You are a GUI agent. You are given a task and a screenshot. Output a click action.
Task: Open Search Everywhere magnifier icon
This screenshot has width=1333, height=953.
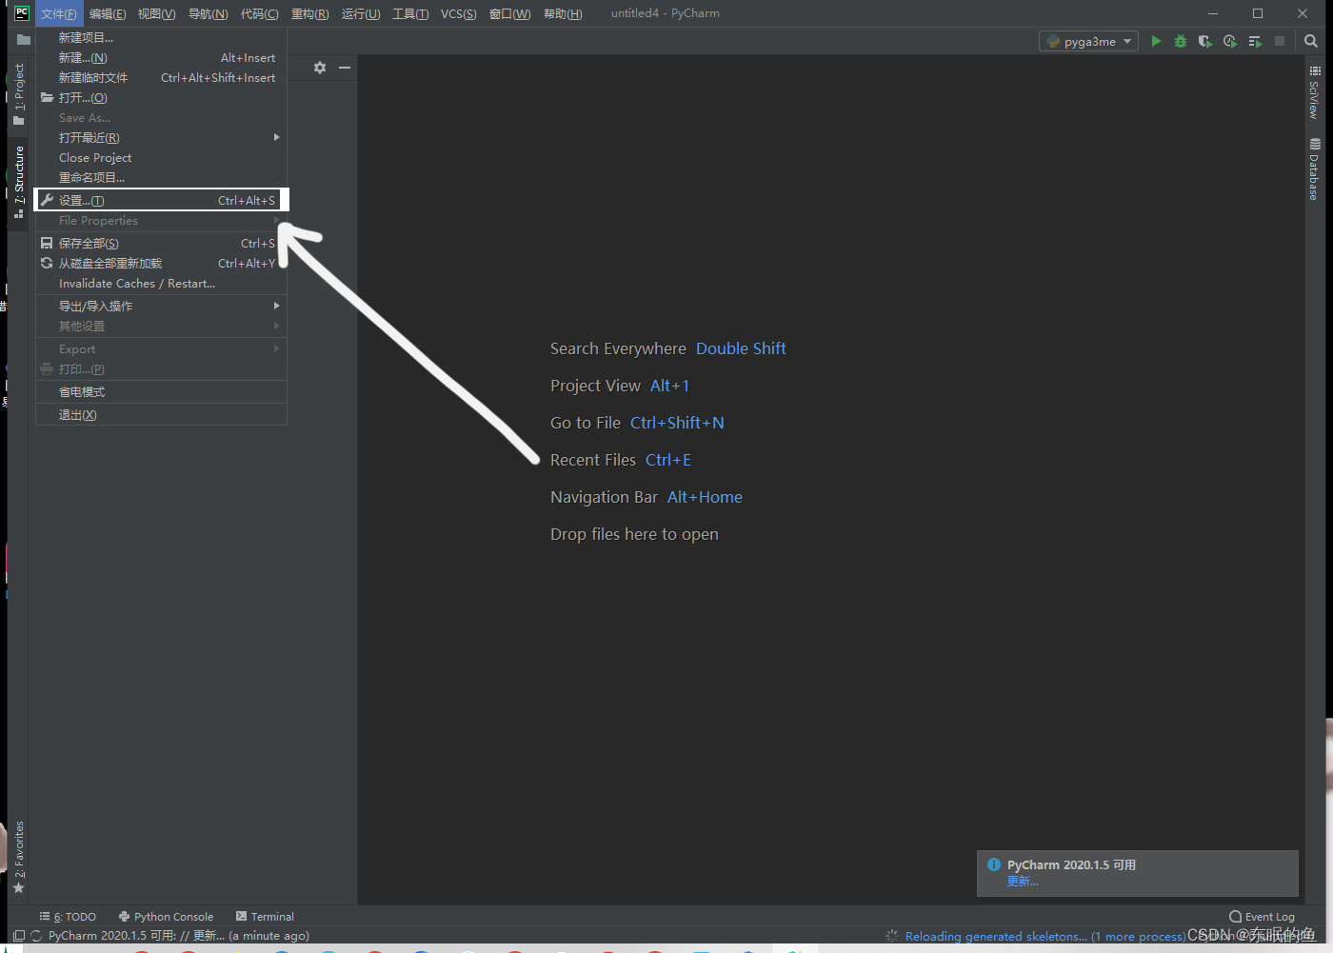coord(1311,41)
